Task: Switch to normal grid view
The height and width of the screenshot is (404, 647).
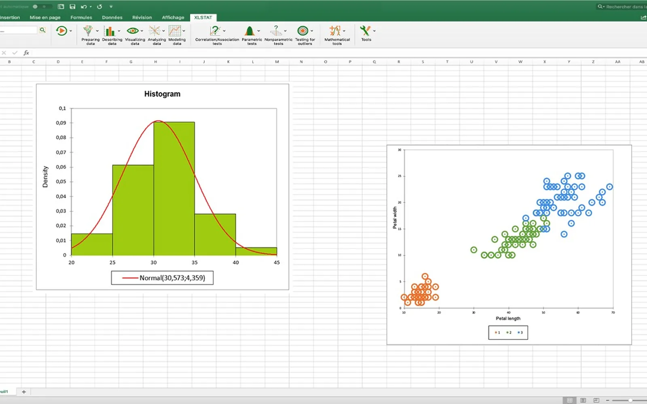Action: [570, 400]
